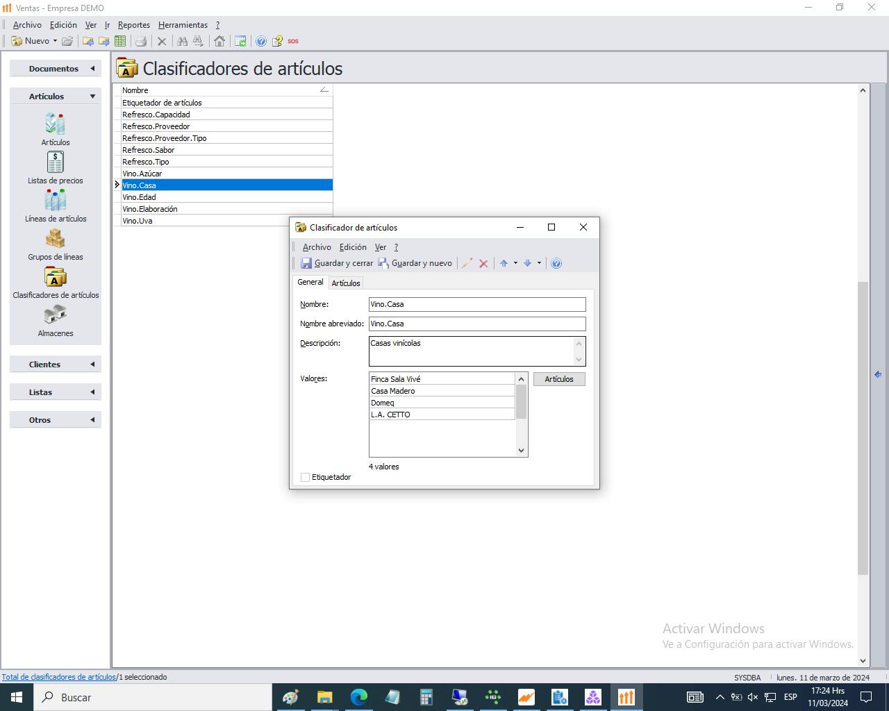Viewport: 889px width, 711px height.
Task: Click the home icon in main toolbar
Action: 219,41
